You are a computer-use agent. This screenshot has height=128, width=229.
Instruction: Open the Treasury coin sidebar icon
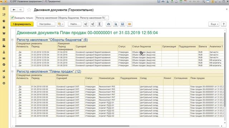tap(4, 65)
